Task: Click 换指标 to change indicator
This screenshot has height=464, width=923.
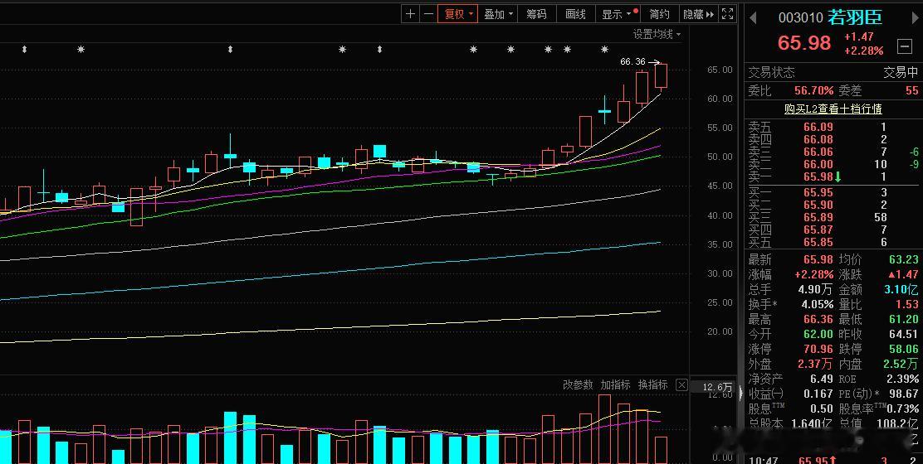Action: tap(652, 384)
